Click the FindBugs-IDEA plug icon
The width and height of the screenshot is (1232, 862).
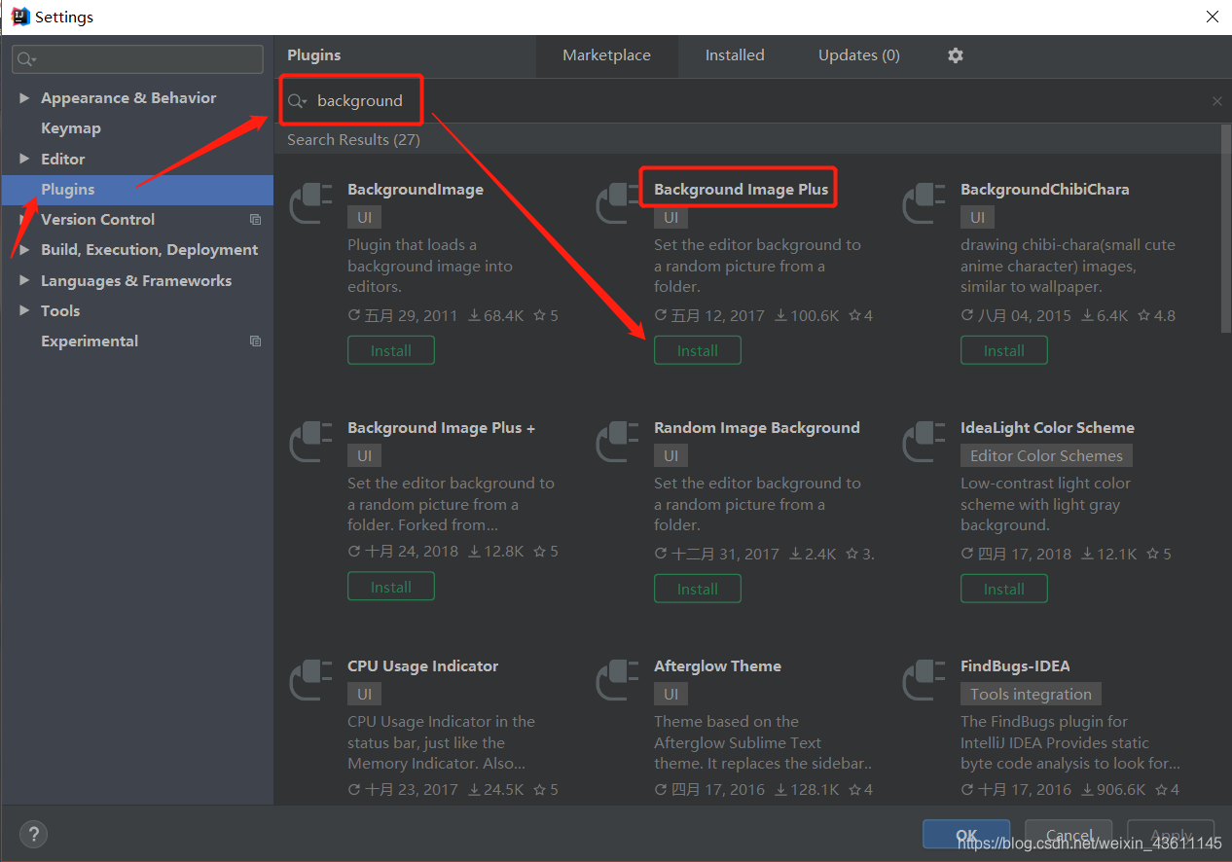point(924,680)
